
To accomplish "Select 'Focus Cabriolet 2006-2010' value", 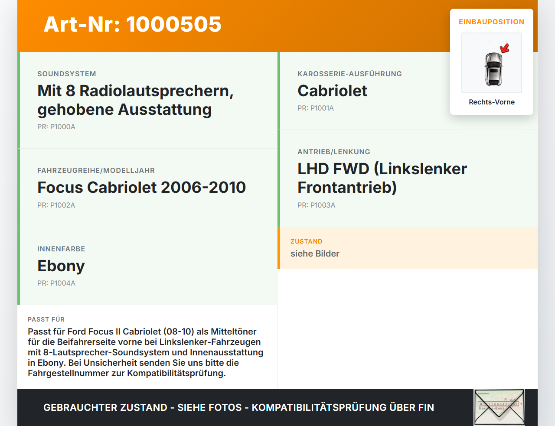I will (141, 187).
